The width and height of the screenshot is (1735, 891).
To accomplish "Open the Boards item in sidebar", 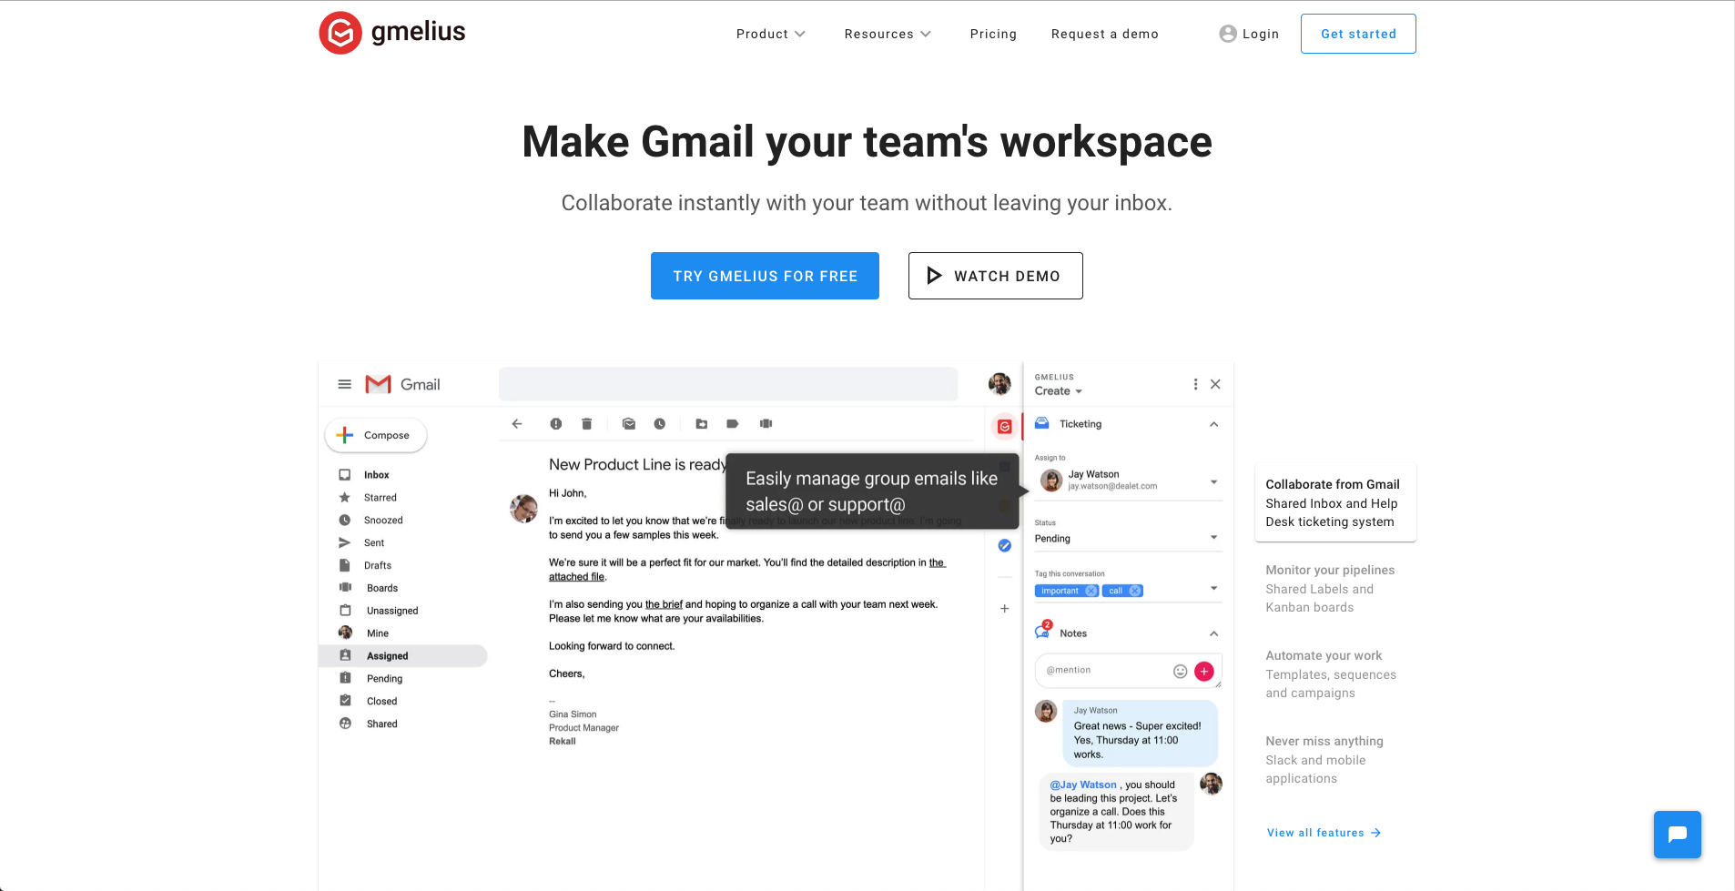I will pyautogui.click(x=381, y=588).
